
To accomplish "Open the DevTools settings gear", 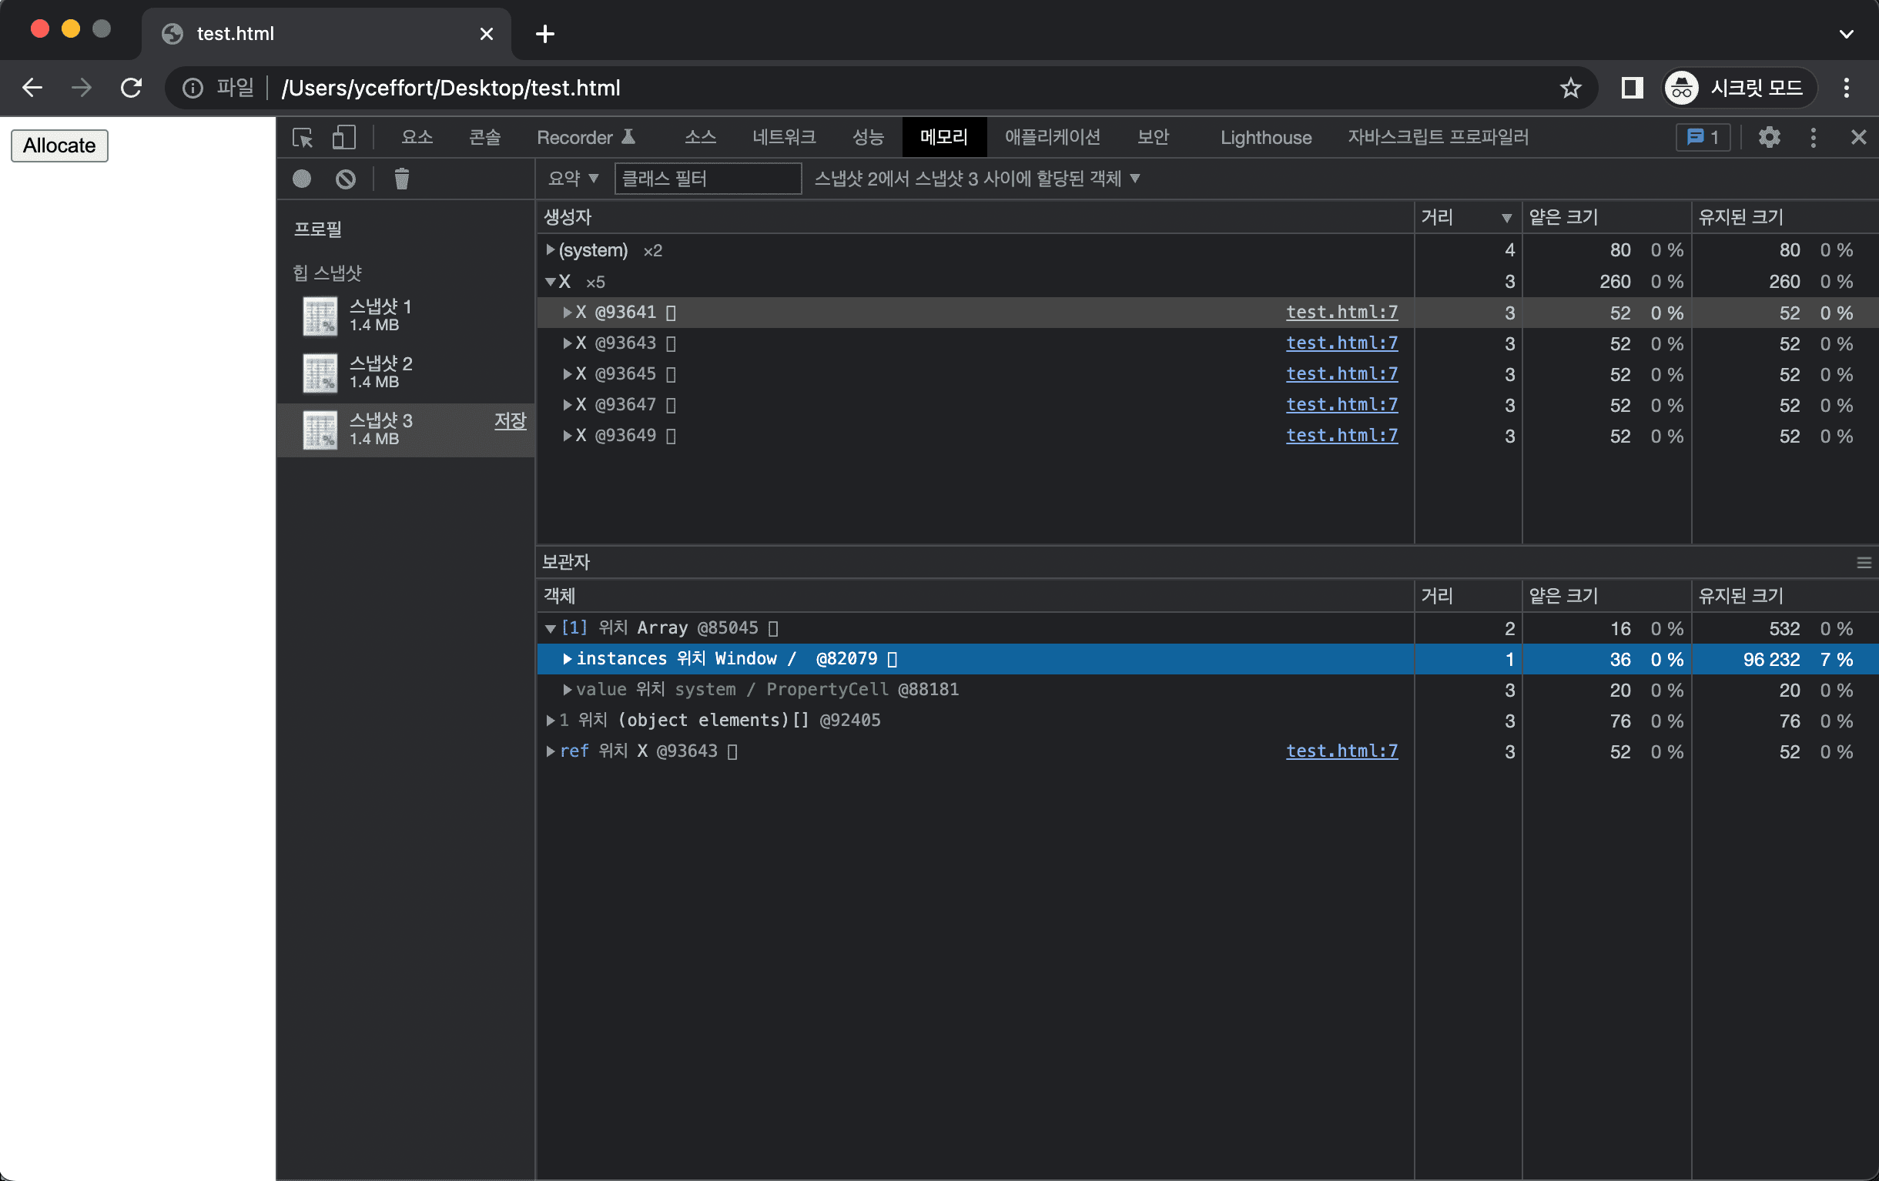I will click(x=1769, y=137).
